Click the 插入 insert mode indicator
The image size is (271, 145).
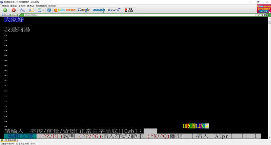click(202, 136)
